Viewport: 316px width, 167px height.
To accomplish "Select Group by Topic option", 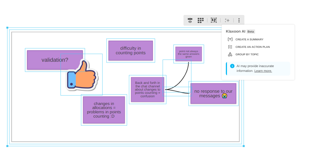I will coord(247,54).
